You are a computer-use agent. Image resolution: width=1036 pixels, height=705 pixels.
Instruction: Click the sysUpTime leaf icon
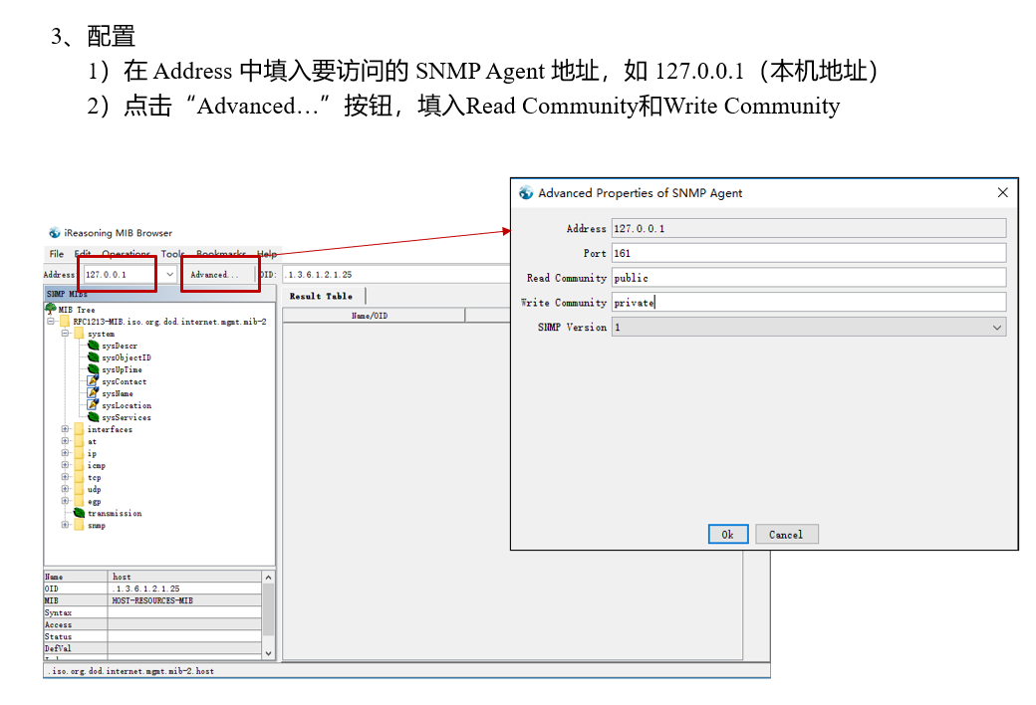pyautogui.click(x=94, y=369)
